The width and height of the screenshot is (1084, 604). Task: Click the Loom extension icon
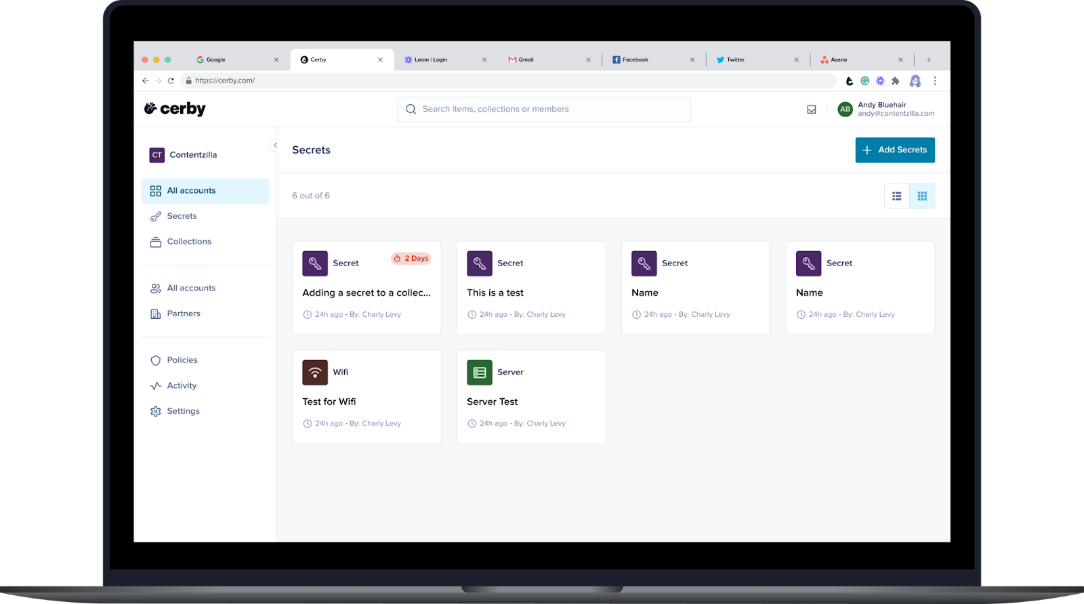tap(880, 81)
